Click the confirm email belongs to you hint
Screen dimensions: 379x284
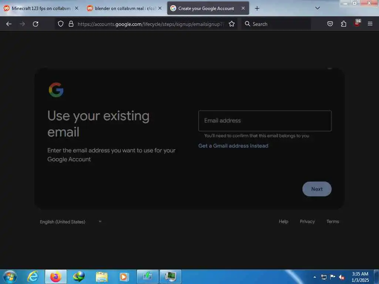coord(257,136)
